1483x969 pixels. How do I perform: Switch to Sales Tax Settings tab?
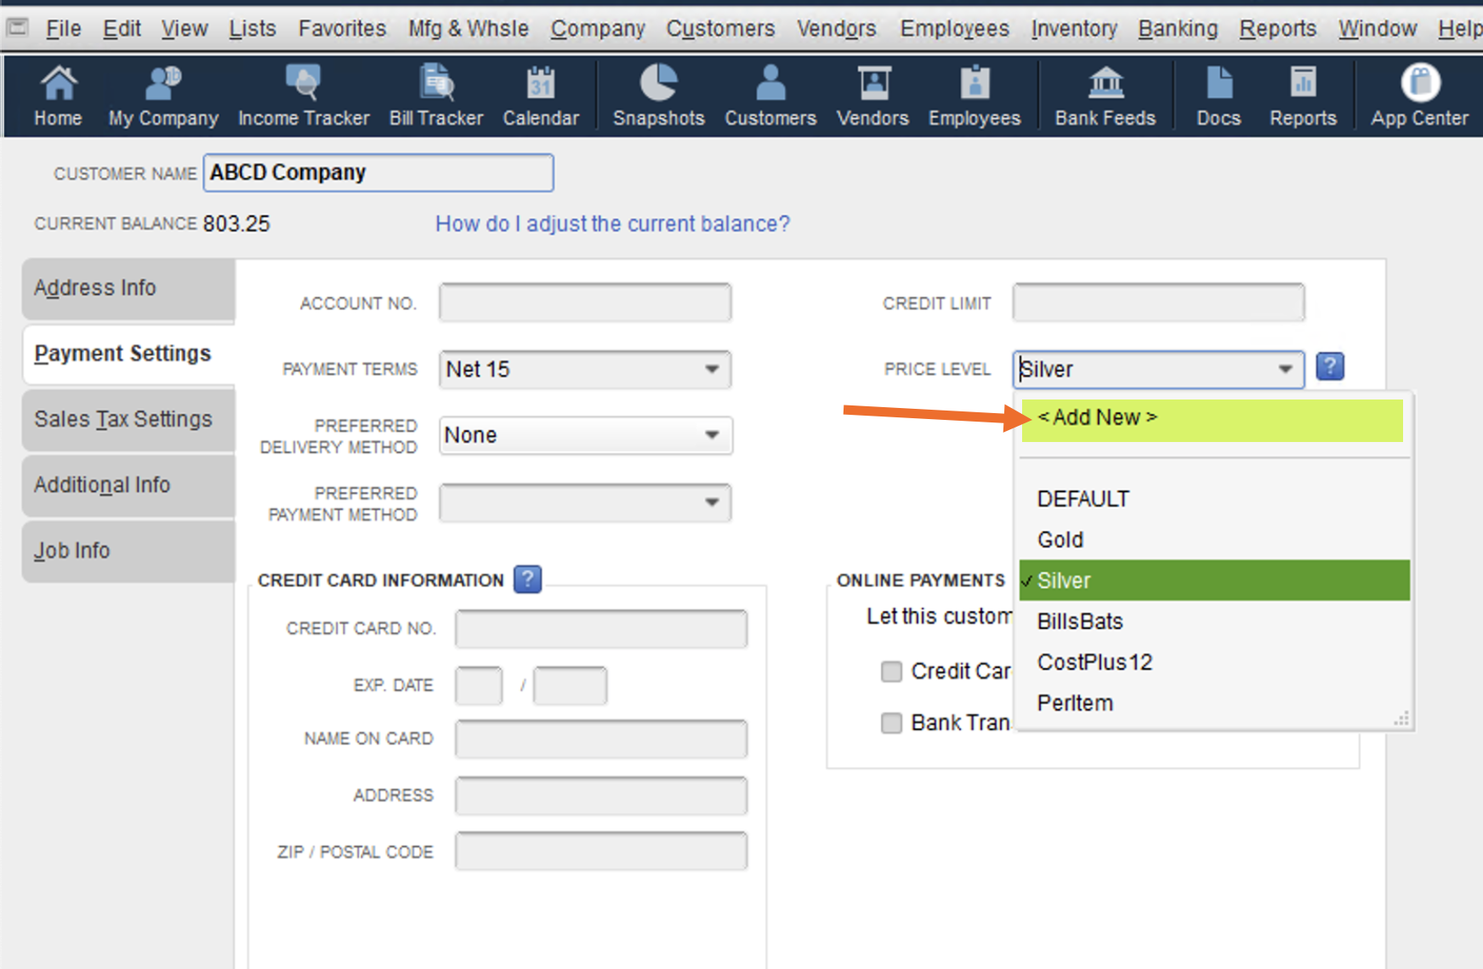[x=124, y=419]
